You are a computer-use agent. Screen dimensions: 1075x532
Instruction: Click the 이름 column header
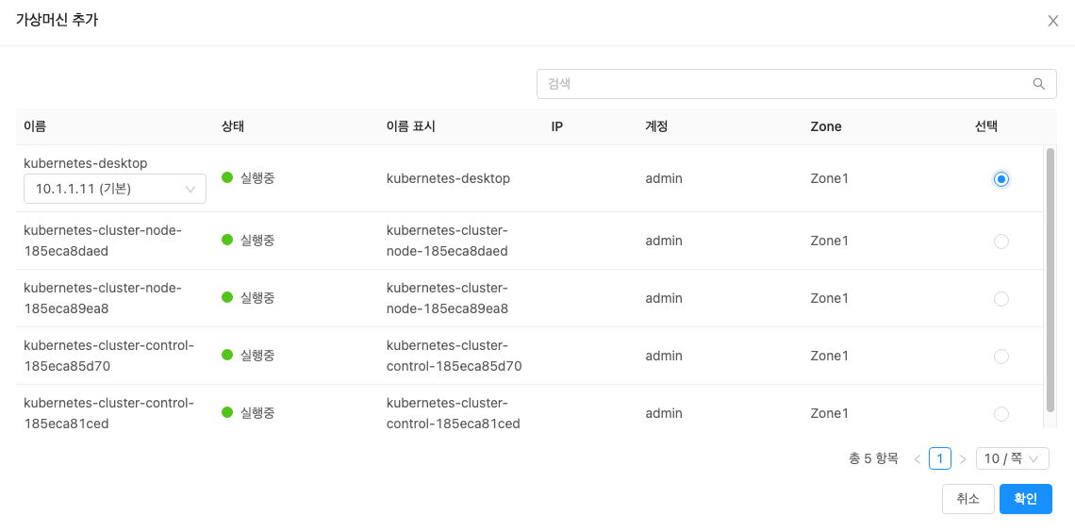point(35,126)
